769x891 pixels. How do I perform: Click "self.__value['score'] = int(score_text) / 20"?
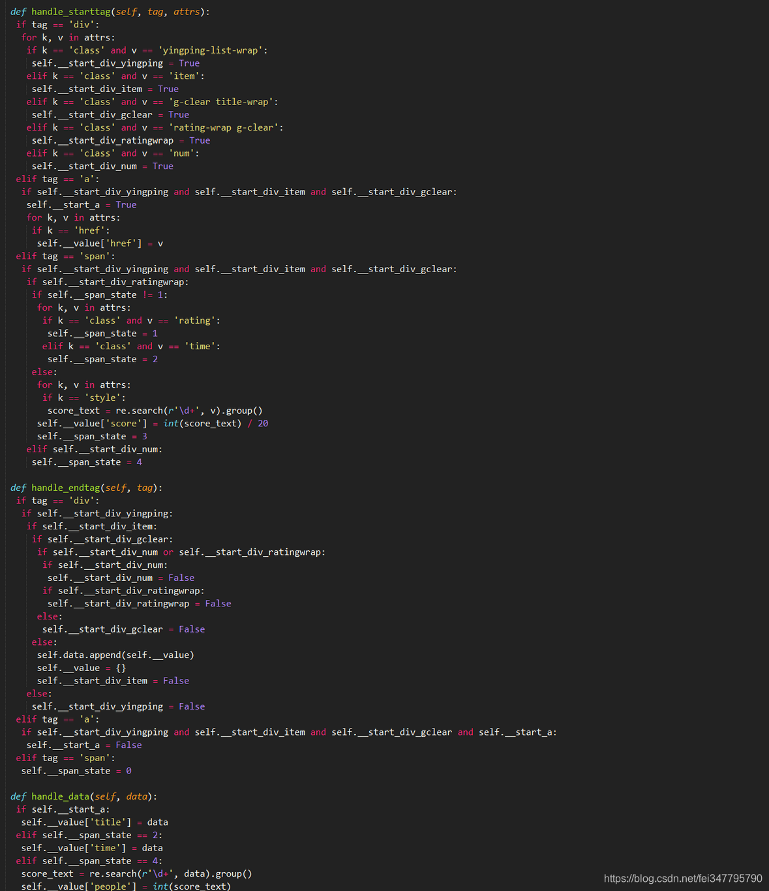pos(153,424)
